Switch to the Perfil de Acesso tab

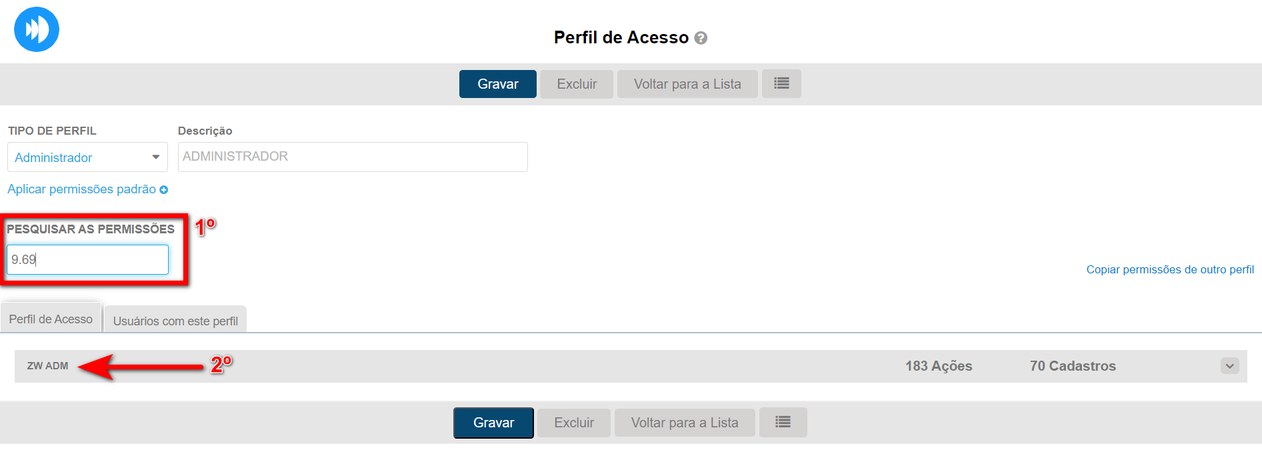click(51, 319)
